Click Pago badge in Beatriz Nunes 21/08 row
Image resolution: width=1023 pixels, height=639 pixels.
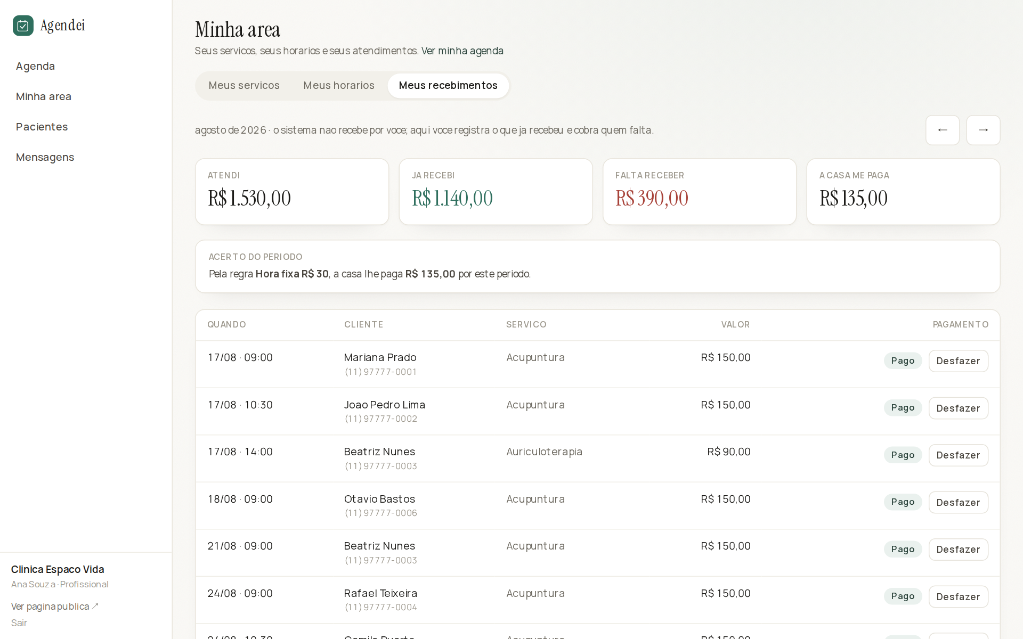click(x=903, y=549)
